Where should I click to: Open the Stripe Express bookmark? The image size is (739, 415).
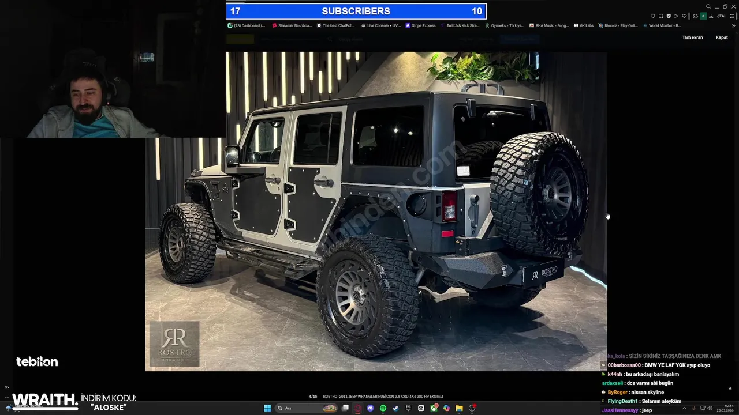coord(421,25)
